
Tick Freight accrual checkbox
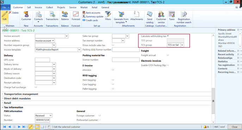click(168, 55)
